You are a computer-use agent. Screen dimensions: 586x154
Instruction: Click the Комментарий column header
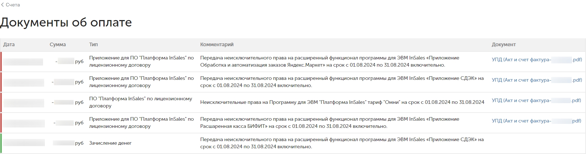(217, 45)
